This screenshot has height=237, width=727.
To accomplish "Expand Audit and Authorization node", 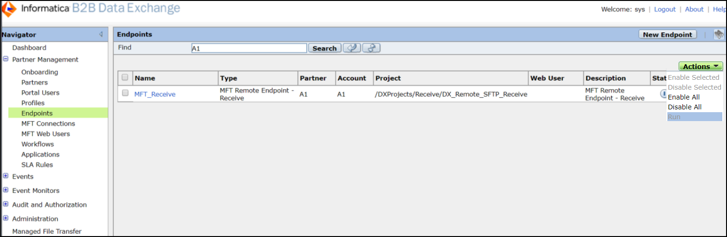I will 6,204.
